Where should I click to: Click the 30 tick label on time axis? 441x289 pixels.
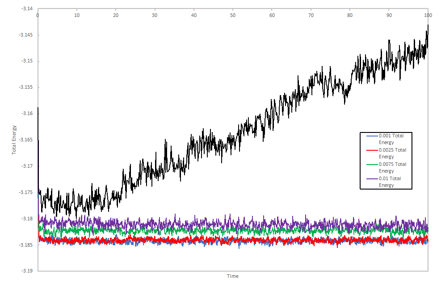point(155,15)
